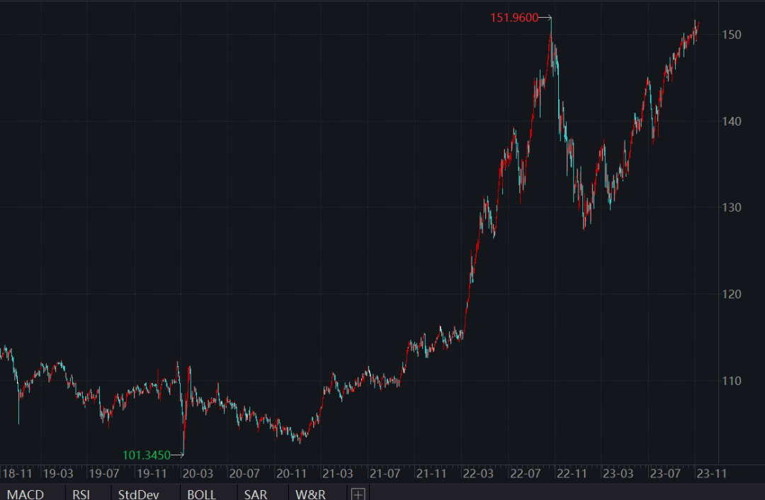Click the 21-07 date axis label
This screenshot has width=765, height=500.
(x=385, y=474)
